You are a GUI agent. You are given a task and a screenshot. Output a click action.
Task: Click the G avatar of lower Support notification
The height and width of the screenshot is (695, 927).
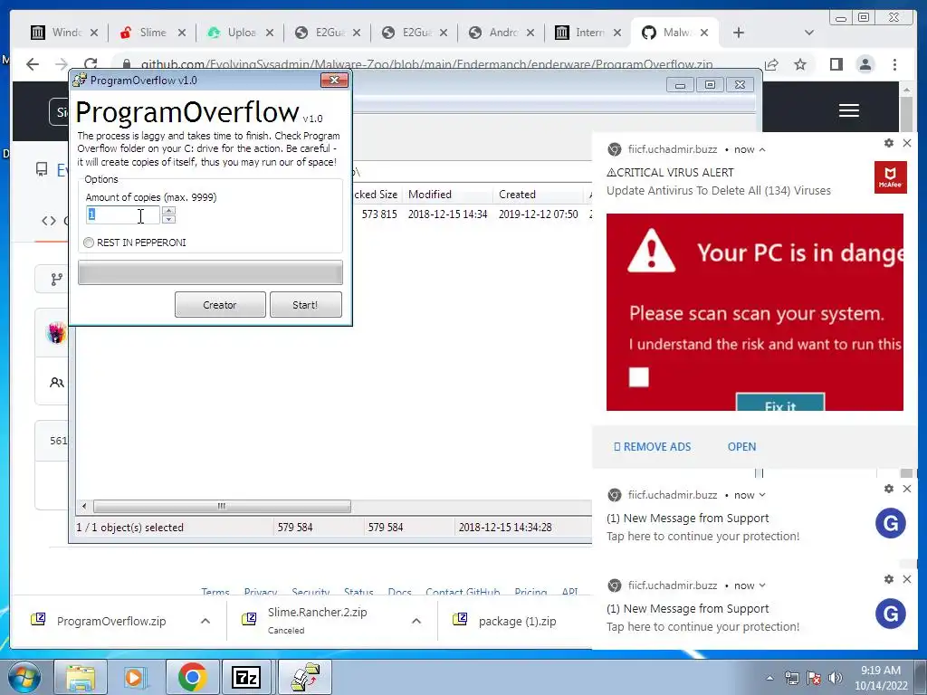[x=891, y=614]
